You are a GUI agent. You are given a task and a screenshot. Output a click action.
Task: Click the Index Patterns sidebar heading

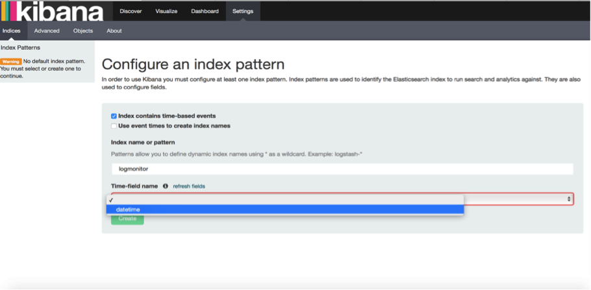pos(20,48)
